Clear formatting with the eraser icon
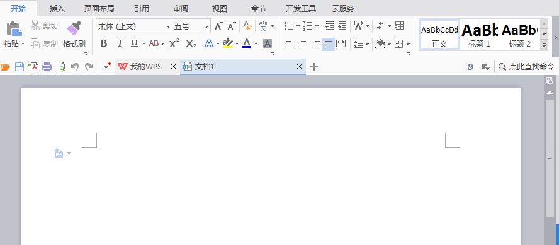Screen dimensions: 559x245 point(247,26)
